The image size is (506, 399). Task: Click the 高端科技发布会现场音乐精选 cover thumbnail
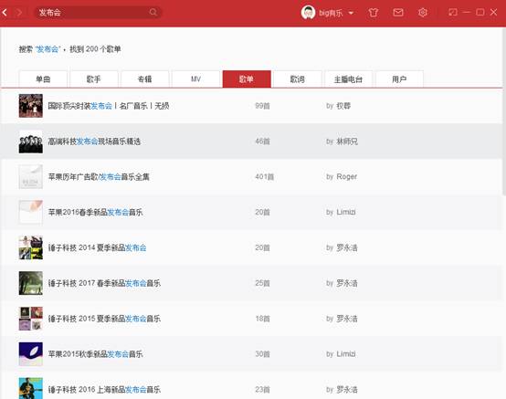coord(31,142)
